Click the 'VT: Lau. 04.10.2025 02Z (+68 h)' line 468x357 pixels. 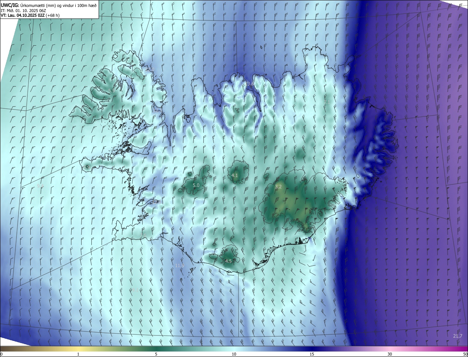pos(30,15)
